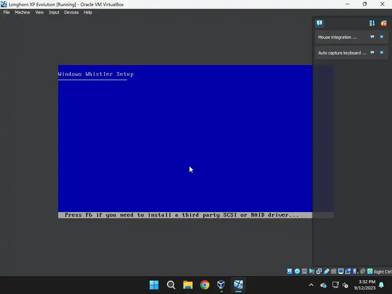The image size is (392, 294).
Task: Click the optical disk indicator
Action: [x=297, y=271]
